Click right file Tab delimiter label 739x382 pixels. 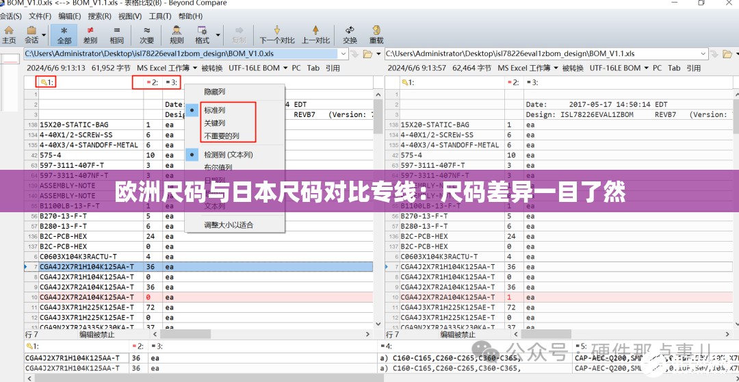pos(674,68)
